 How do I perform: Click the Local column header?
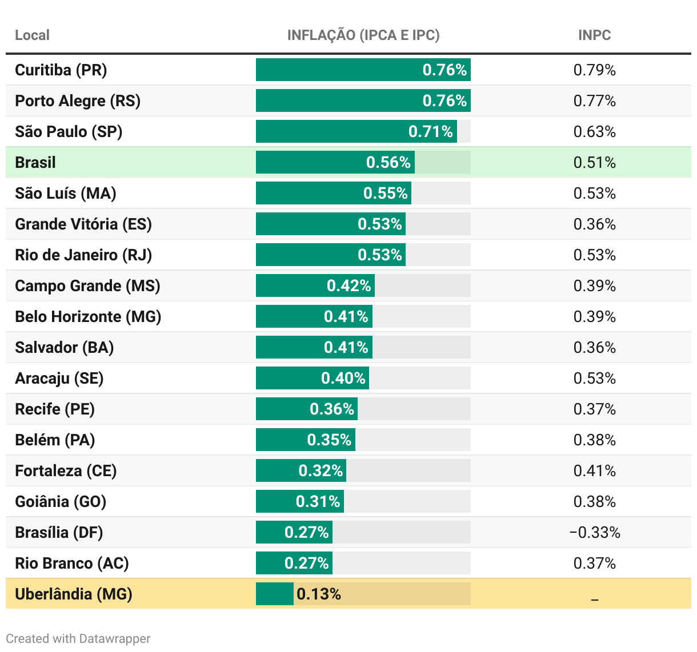click(x=32, y=35)
